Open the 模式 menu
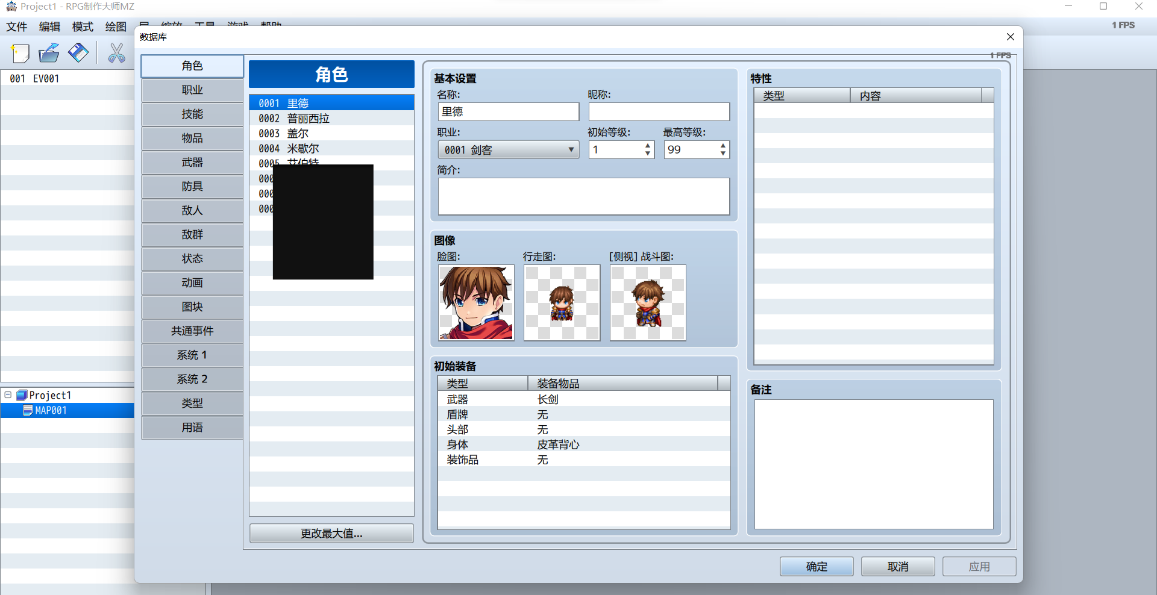This screenshot has height=595, width=1157. click(83, 26)
